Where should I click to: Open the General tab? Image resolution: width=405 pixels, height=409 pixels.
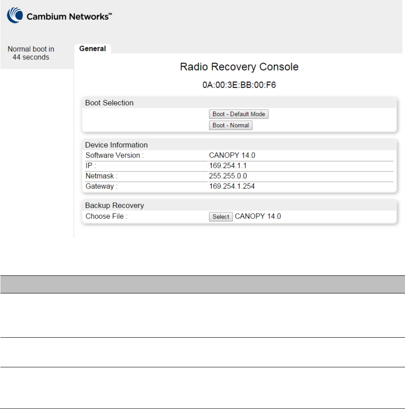93,49
